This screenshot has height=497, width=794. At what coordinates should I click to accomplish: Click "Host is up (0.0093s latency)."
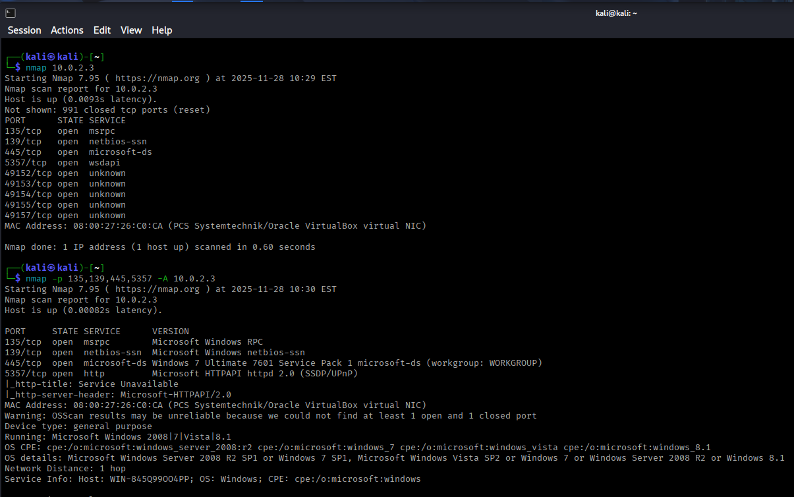click(81, 100)
